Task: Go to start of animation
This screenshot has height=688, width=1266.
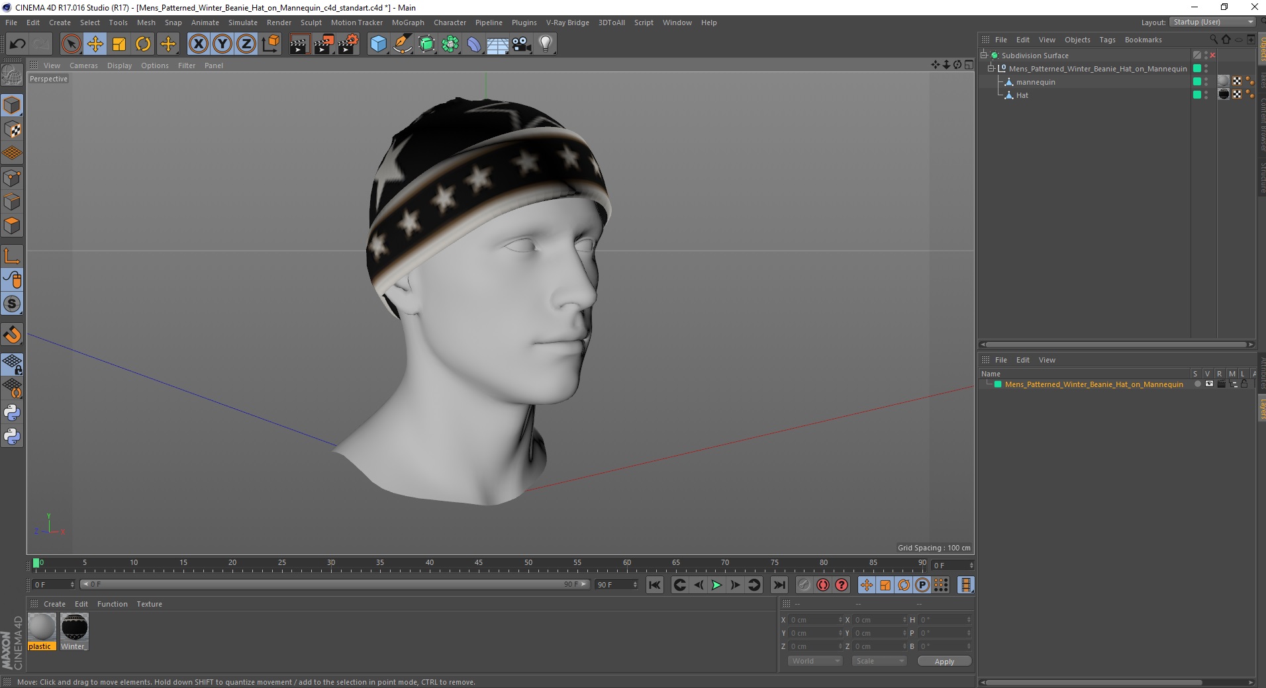Action: coord(655,585)
